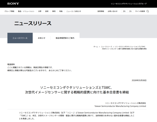The image size is (157, 122).
Task: Go to 採用情報 page
Action: click(101, 11)
